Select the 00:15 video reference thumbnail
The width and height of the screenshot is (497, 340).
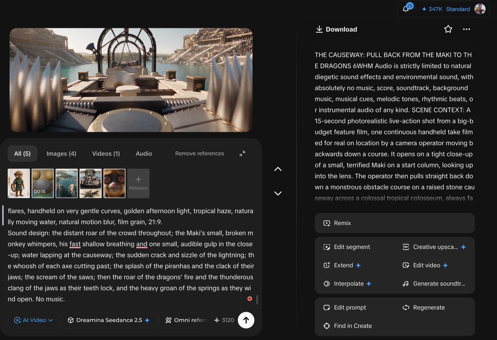coord(43,183)
